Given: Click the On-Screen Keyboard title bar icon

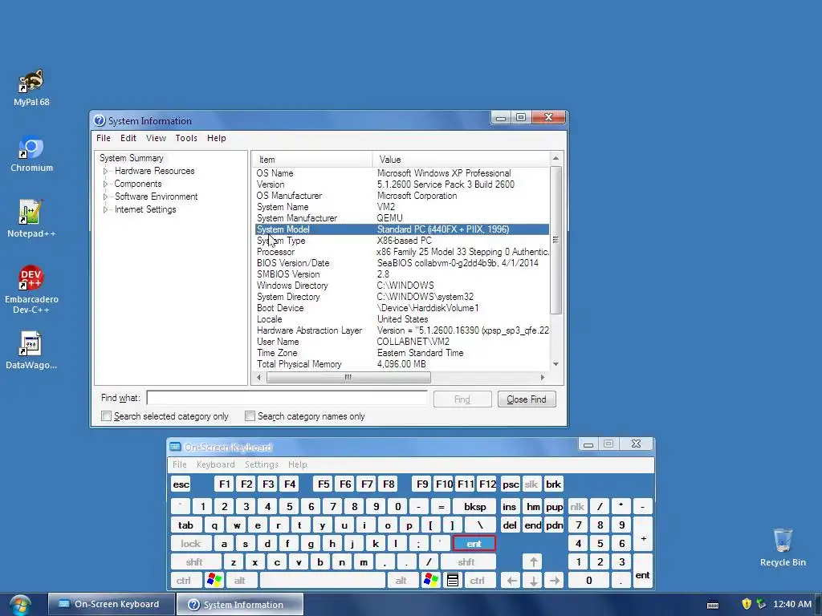Looking at the screenshot, I should tap(175, 447).
